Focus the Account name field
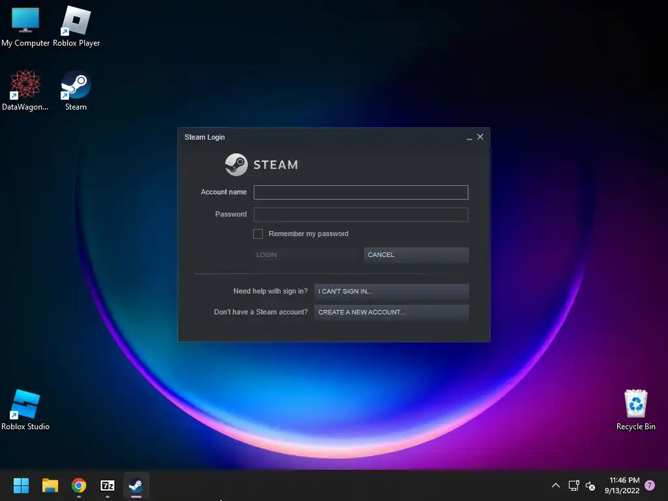This screenshot has width=668, height=501. tap(361, 192)
